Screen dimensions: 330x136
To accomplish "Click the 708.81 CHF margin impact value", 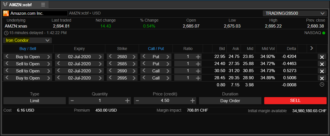I will point(197,110).
